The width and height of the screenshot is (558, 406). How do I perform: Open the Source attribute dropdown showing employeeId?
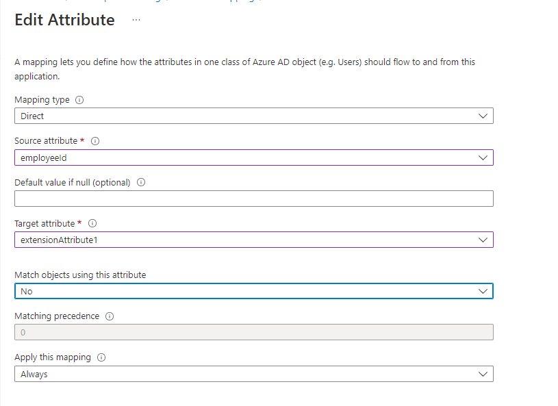253,157
